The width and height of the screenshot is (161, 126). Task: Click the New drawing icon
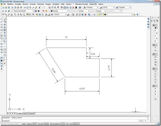[3, 7]
